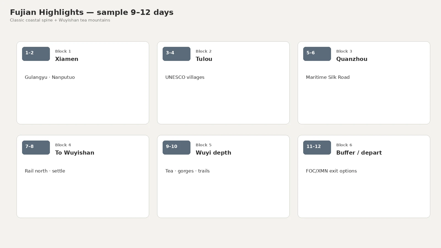Click the Classic coastal spine subtitle
Screen dimensions: 441x248
pos(60,20)
